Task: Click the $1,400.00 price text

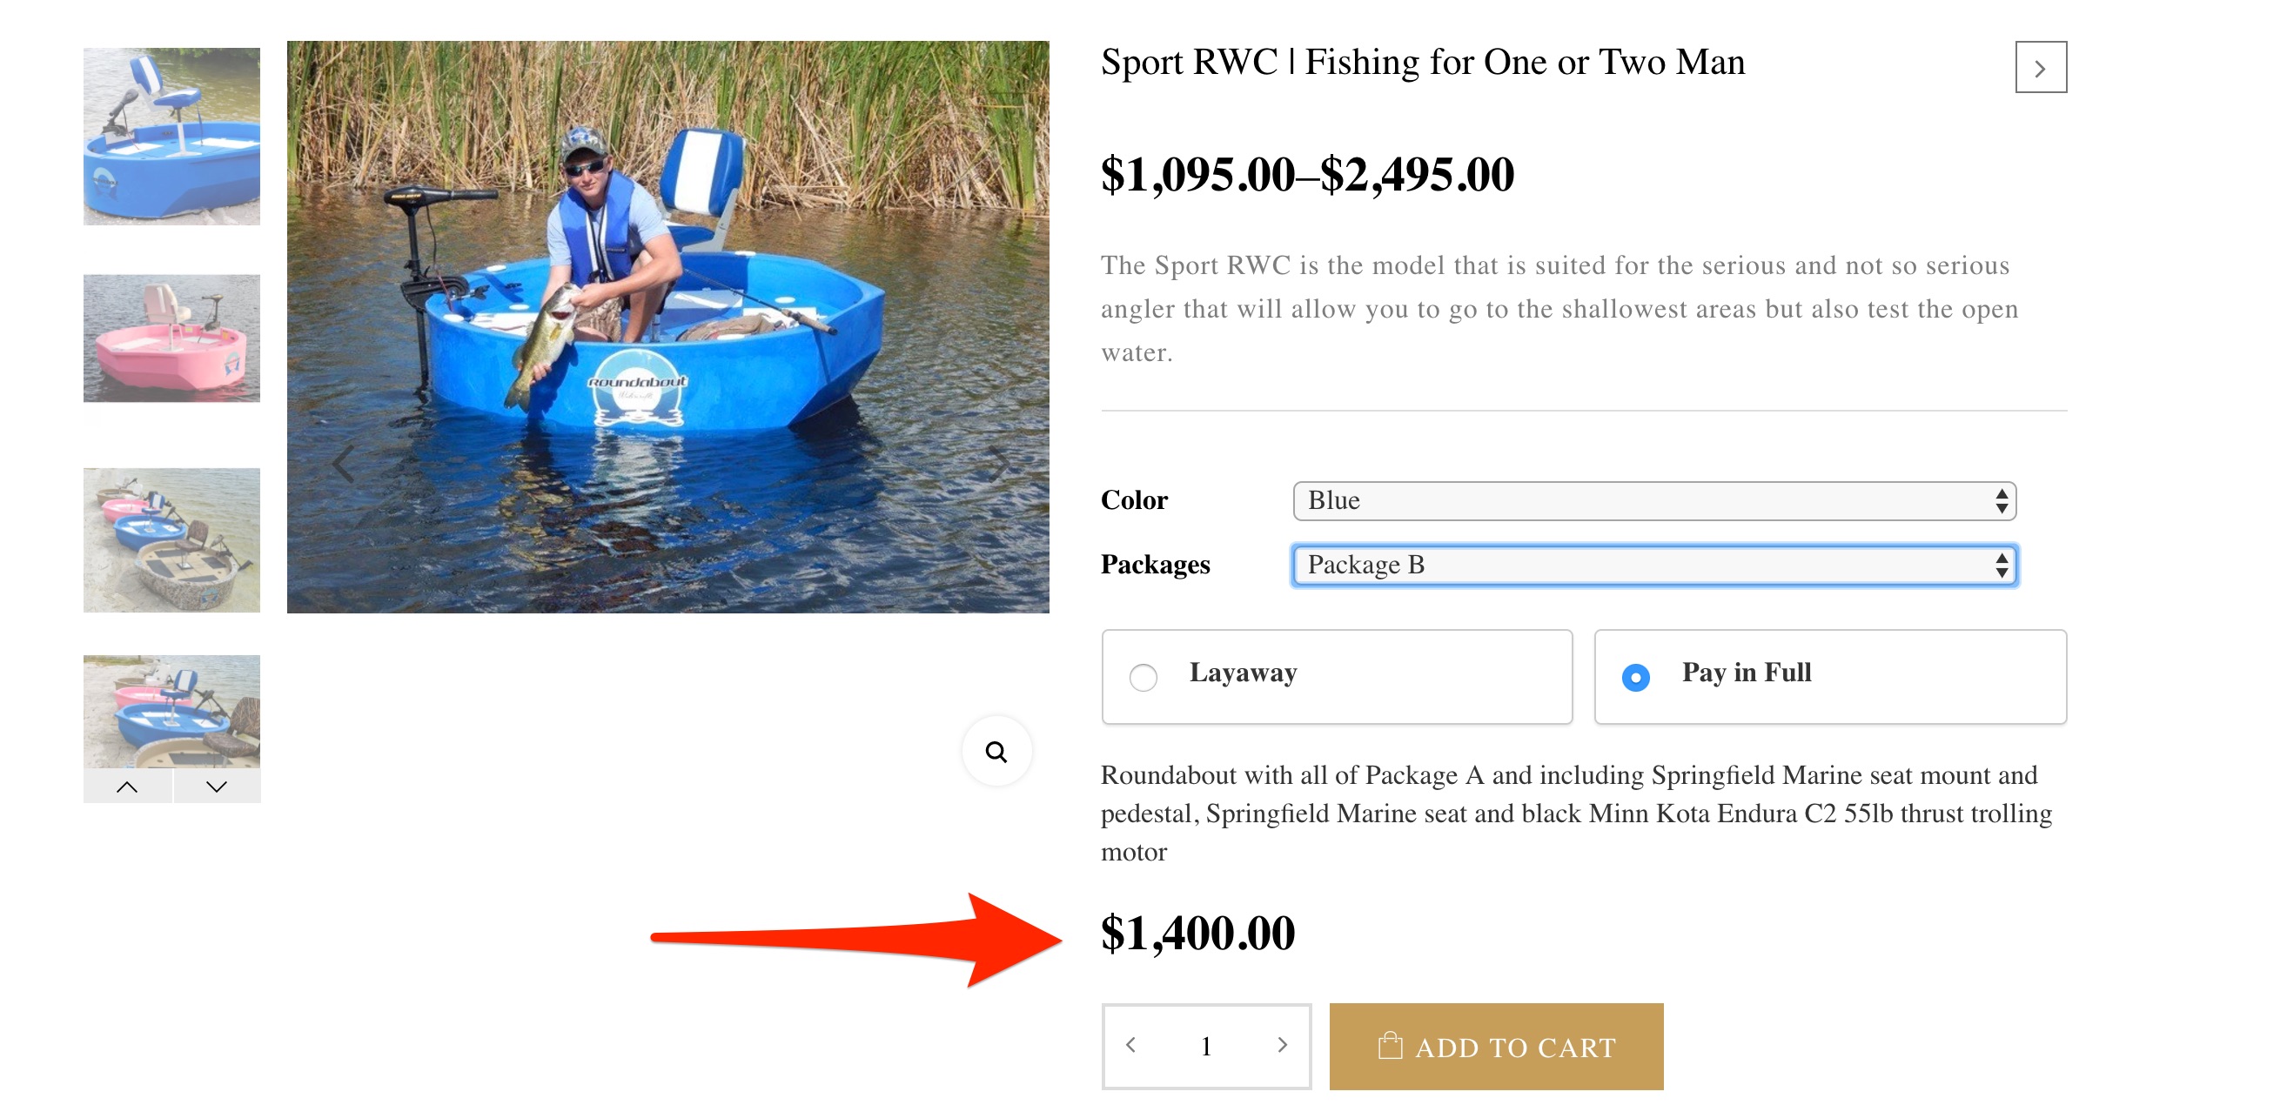Action: pyautogui.click(x=1197, y=933)
